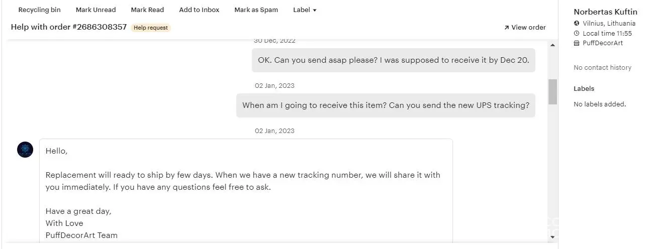Click the scrollbar down arrow

[x=552, y=236]
